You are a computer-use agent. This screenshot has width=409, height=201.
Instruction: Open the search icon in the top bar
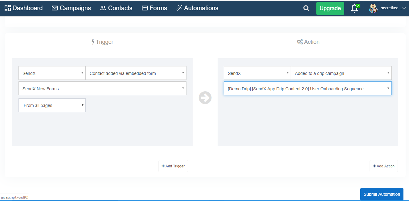coord(306,8)
